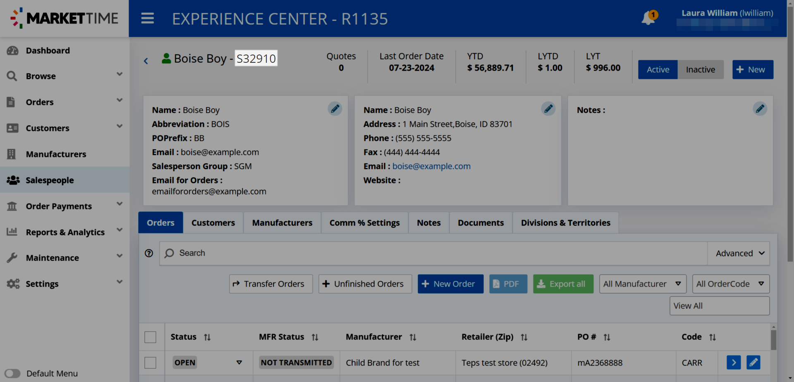Image resolution: width=794 pixels, height=382 pixels.
Task: Click the orders table vertical scrollbar
Action: (773, 339)
